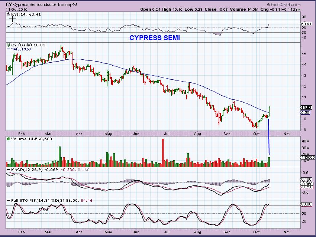Click the latest green price bar above MA line
The image size is (316, 237).
269,111
